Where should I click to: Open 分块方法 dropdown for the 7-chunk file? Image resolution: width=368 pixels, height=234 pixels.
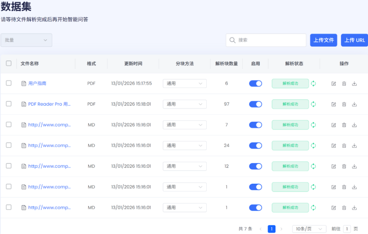(x=185, y=125)
